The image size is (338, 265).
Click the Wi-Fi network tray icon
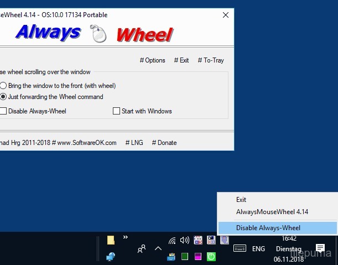172,241
